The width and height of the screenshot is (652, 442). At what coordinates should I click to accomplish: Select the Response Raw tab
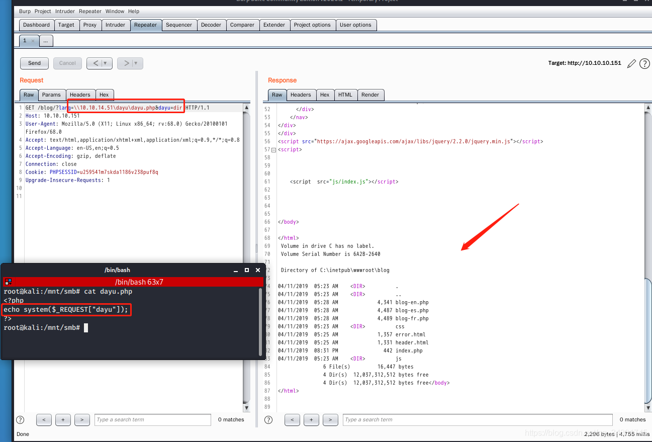click(277, 95)
